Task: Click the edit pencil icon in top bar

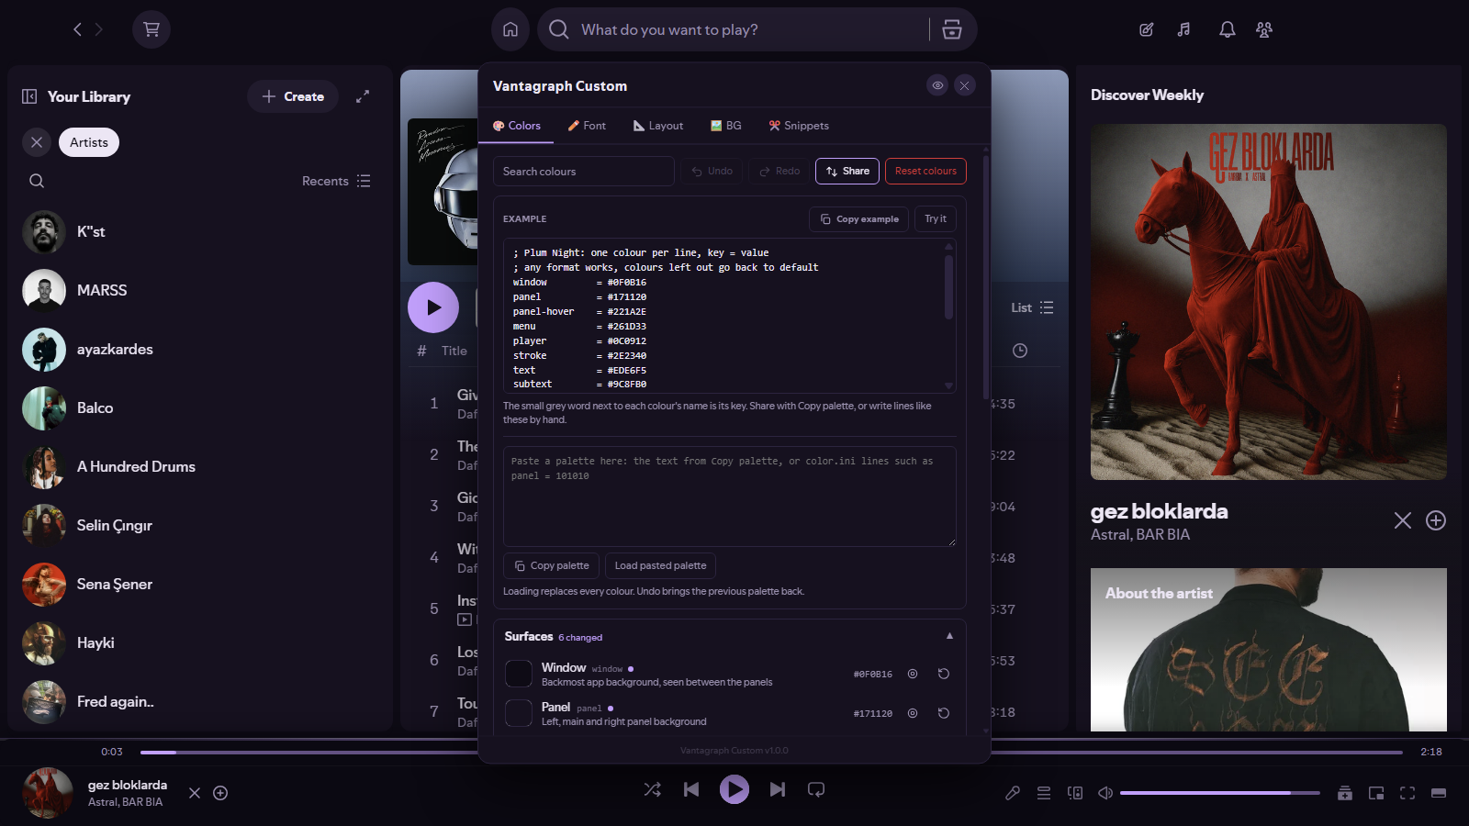Action: click(x=1147, y=29)
